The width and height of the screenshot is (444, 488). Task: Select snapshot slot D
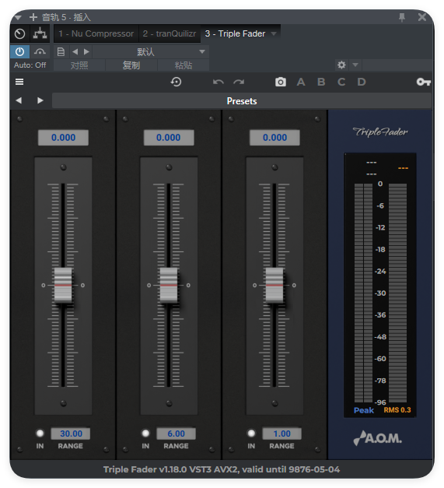(362, 82)
